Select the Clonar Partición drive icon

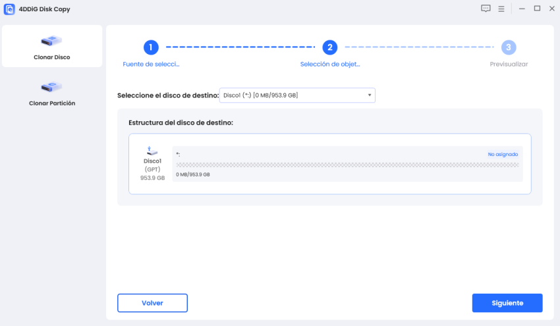[x=52, y=87]
